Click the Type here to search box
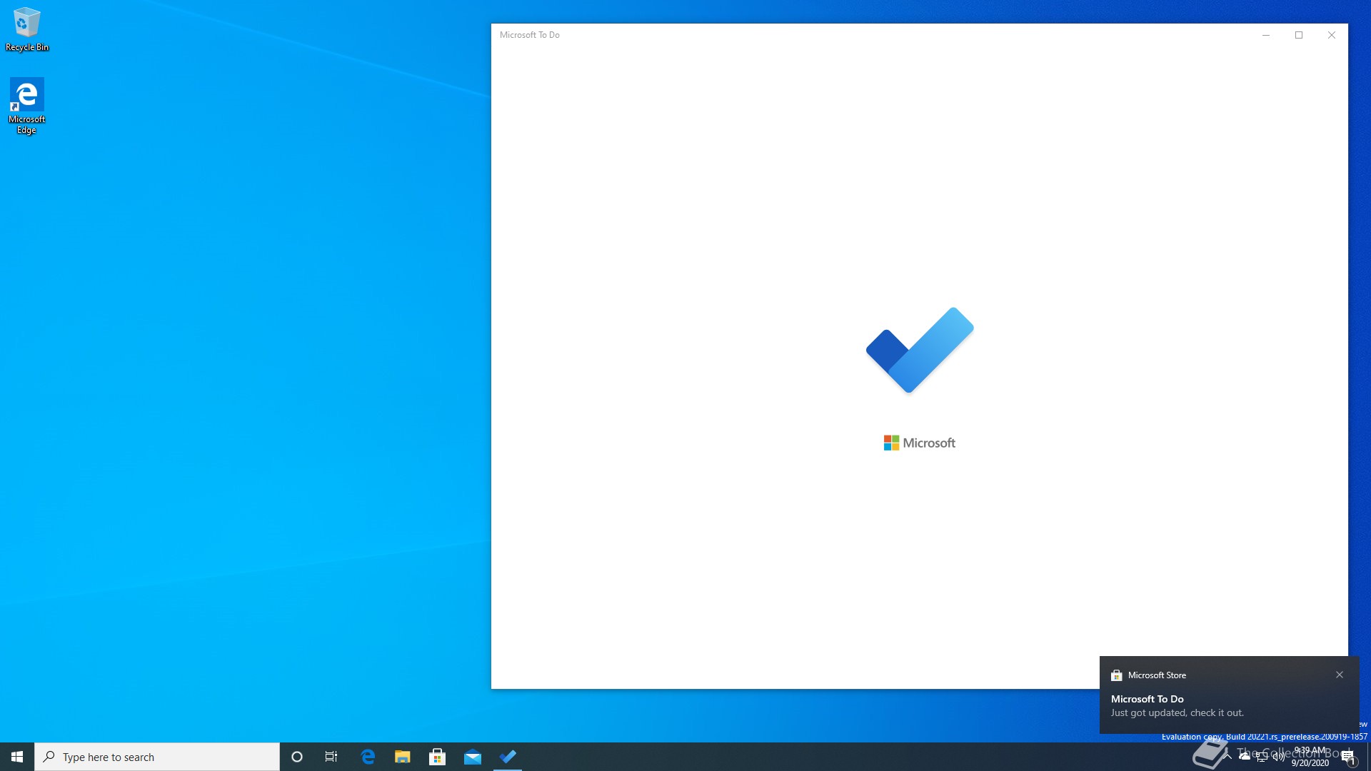Screen dimensions: 1371x771 pyautogui.click(x=157, y=757)
